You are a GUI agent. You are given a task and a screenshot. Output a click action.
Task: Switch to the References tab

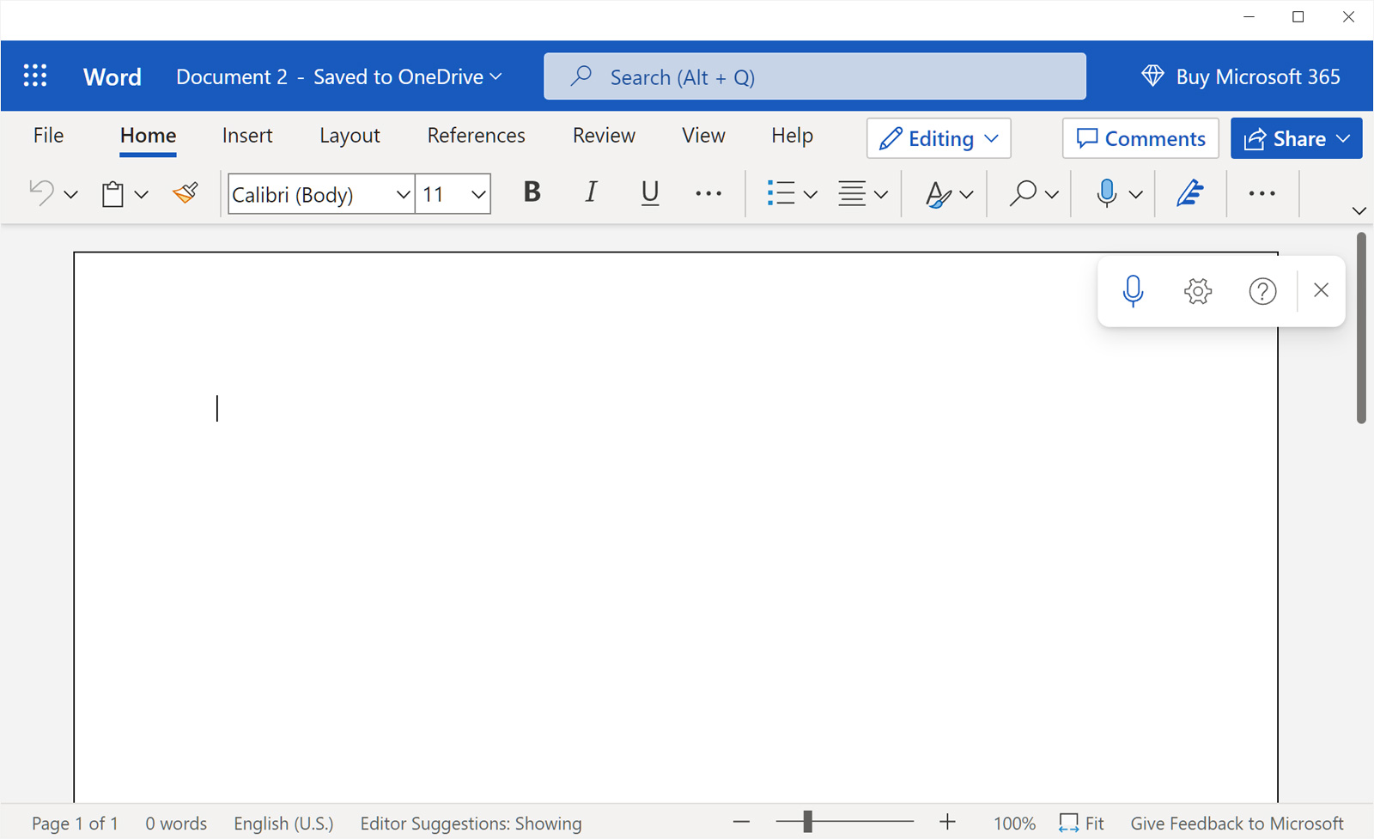pyautogui.click(x=476, y=135)
